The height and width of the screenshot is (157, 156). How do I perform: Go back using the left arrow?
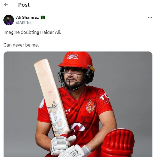pyautogui.click(x=6, y=5)
